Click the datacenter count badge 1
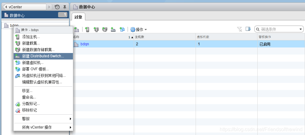The height and width of the screenshot is (135, 305). [63, 14]
